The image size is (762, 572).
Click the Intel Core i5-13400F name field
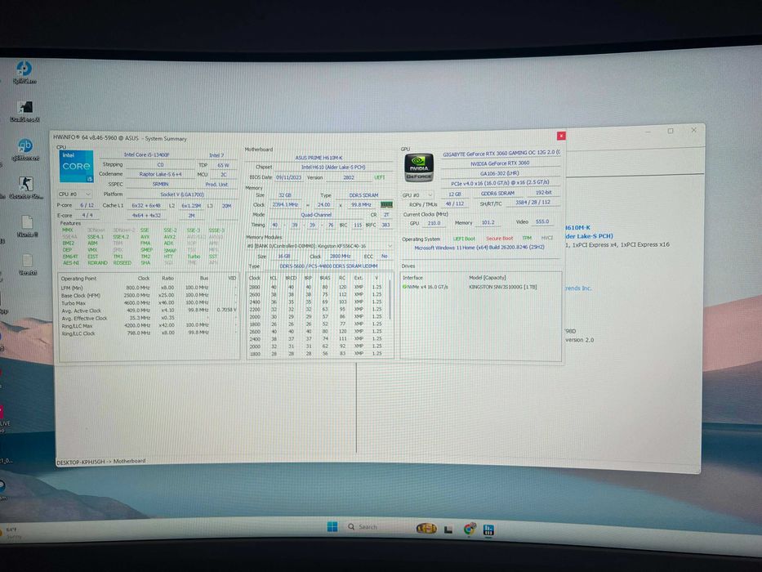pyautogui.click(x=146, y=154)
